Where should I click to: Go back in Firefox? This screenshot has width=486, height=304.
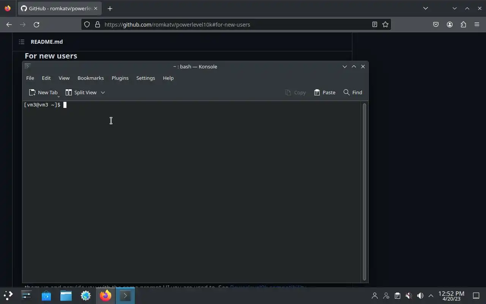pos(9,24)
